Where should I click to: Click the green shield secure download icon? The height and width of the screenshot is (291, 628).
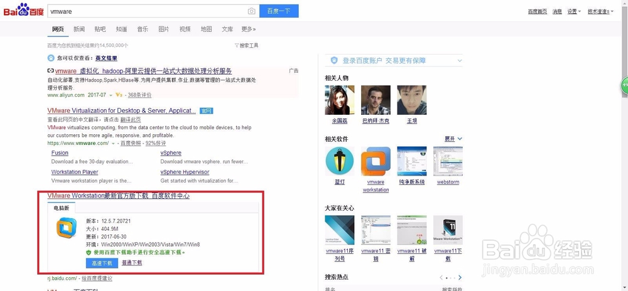click(x=89, y=253)
